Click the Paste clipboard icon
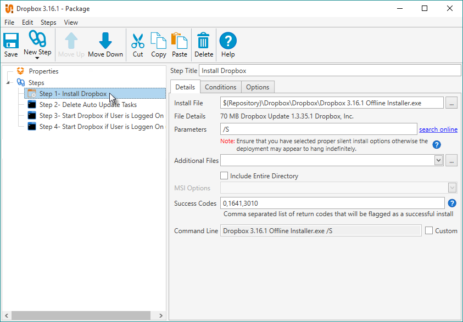The width and height of the screenshot is (463, 322). tap(180, 41)
